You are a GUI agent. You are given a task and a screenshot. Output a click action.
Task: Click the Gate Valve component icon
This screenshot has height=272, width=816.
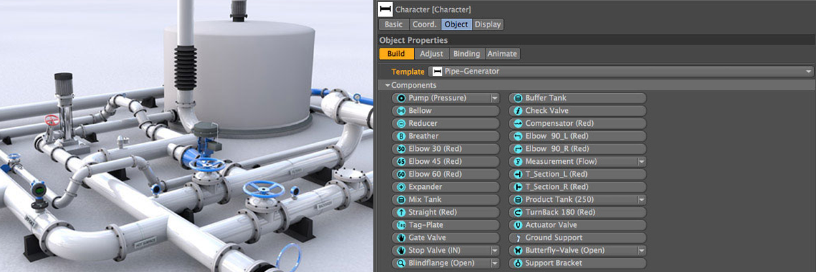(x=401, y=238)
